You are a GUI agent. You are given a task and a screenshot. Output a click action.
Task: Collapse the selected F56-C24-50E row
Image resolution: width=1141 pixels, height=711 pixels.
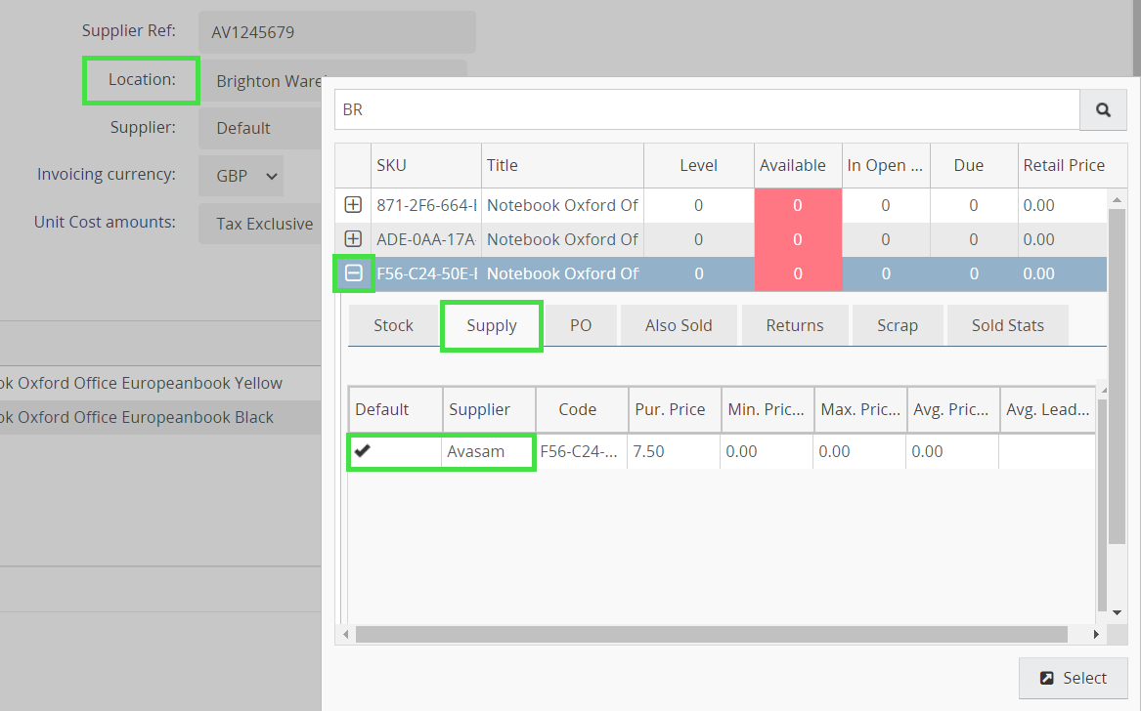(353, 274)
